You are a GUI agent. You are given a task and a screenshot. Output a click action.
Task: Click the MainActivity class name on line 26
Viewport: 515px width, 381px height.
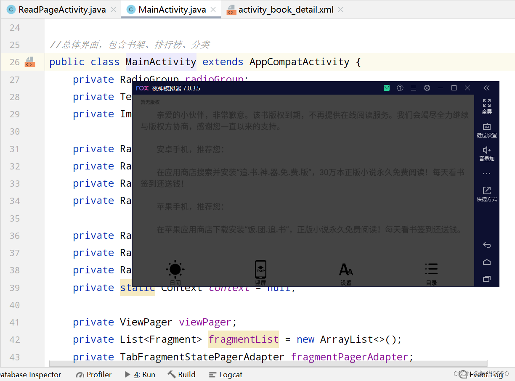tap(161, 62)
